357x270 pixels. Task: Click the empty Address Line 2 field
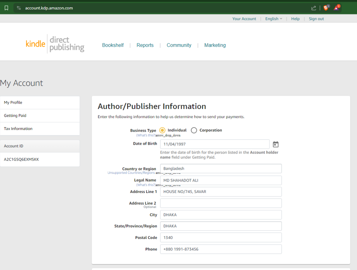tap(221, 203)
